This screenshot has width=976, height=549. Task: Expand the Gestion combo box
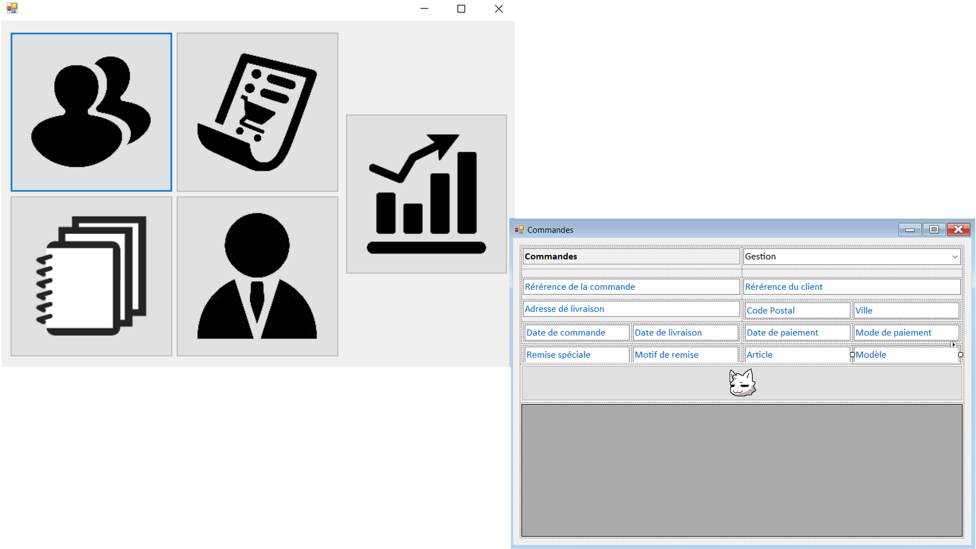[955, 257]
